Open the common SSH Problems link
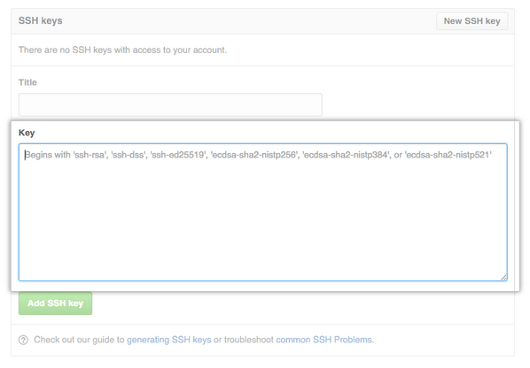Screen dimensions: 530x368 click(x=324, y=340)
